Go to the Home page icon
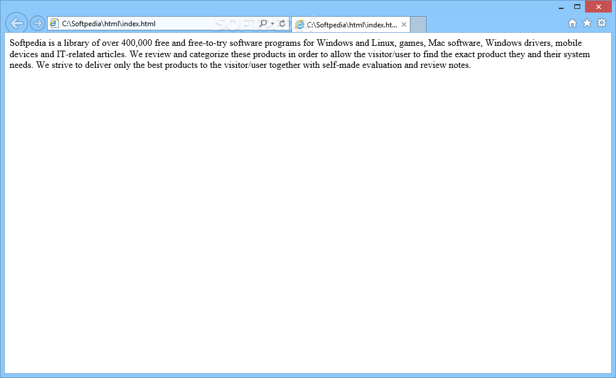The width and height of the screenshot is (616, 378). click(x=573, y=23)
